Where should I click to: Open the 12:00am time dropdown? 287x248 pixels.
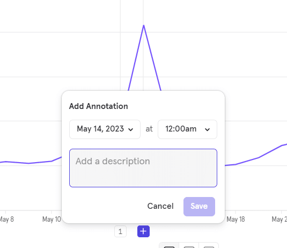(x=187, y=129)
